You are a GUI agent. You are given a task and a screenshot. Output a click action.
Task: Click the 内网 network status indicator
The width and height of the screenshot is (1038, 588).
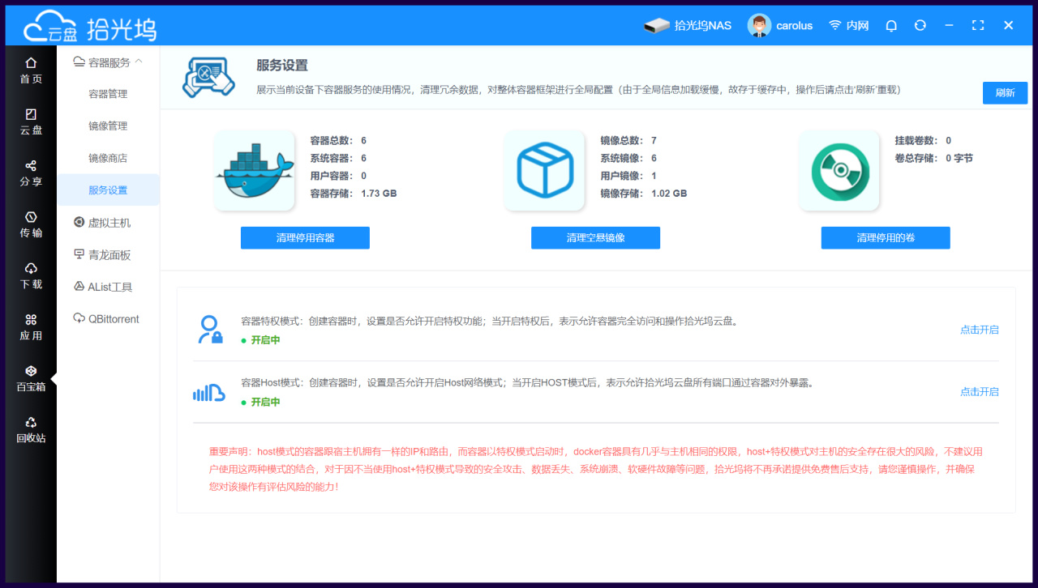click(x=848, y=26)
